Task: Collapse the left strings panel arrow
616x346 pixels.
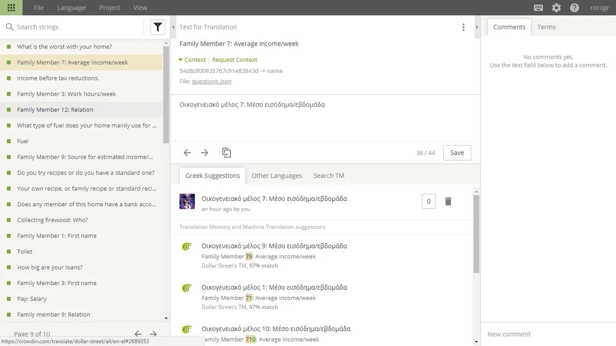Action: point(173,27)
